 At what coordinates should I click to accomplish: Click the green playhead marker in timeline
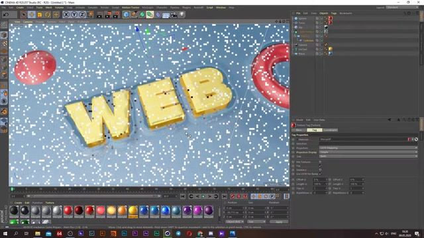pos(12,190)
